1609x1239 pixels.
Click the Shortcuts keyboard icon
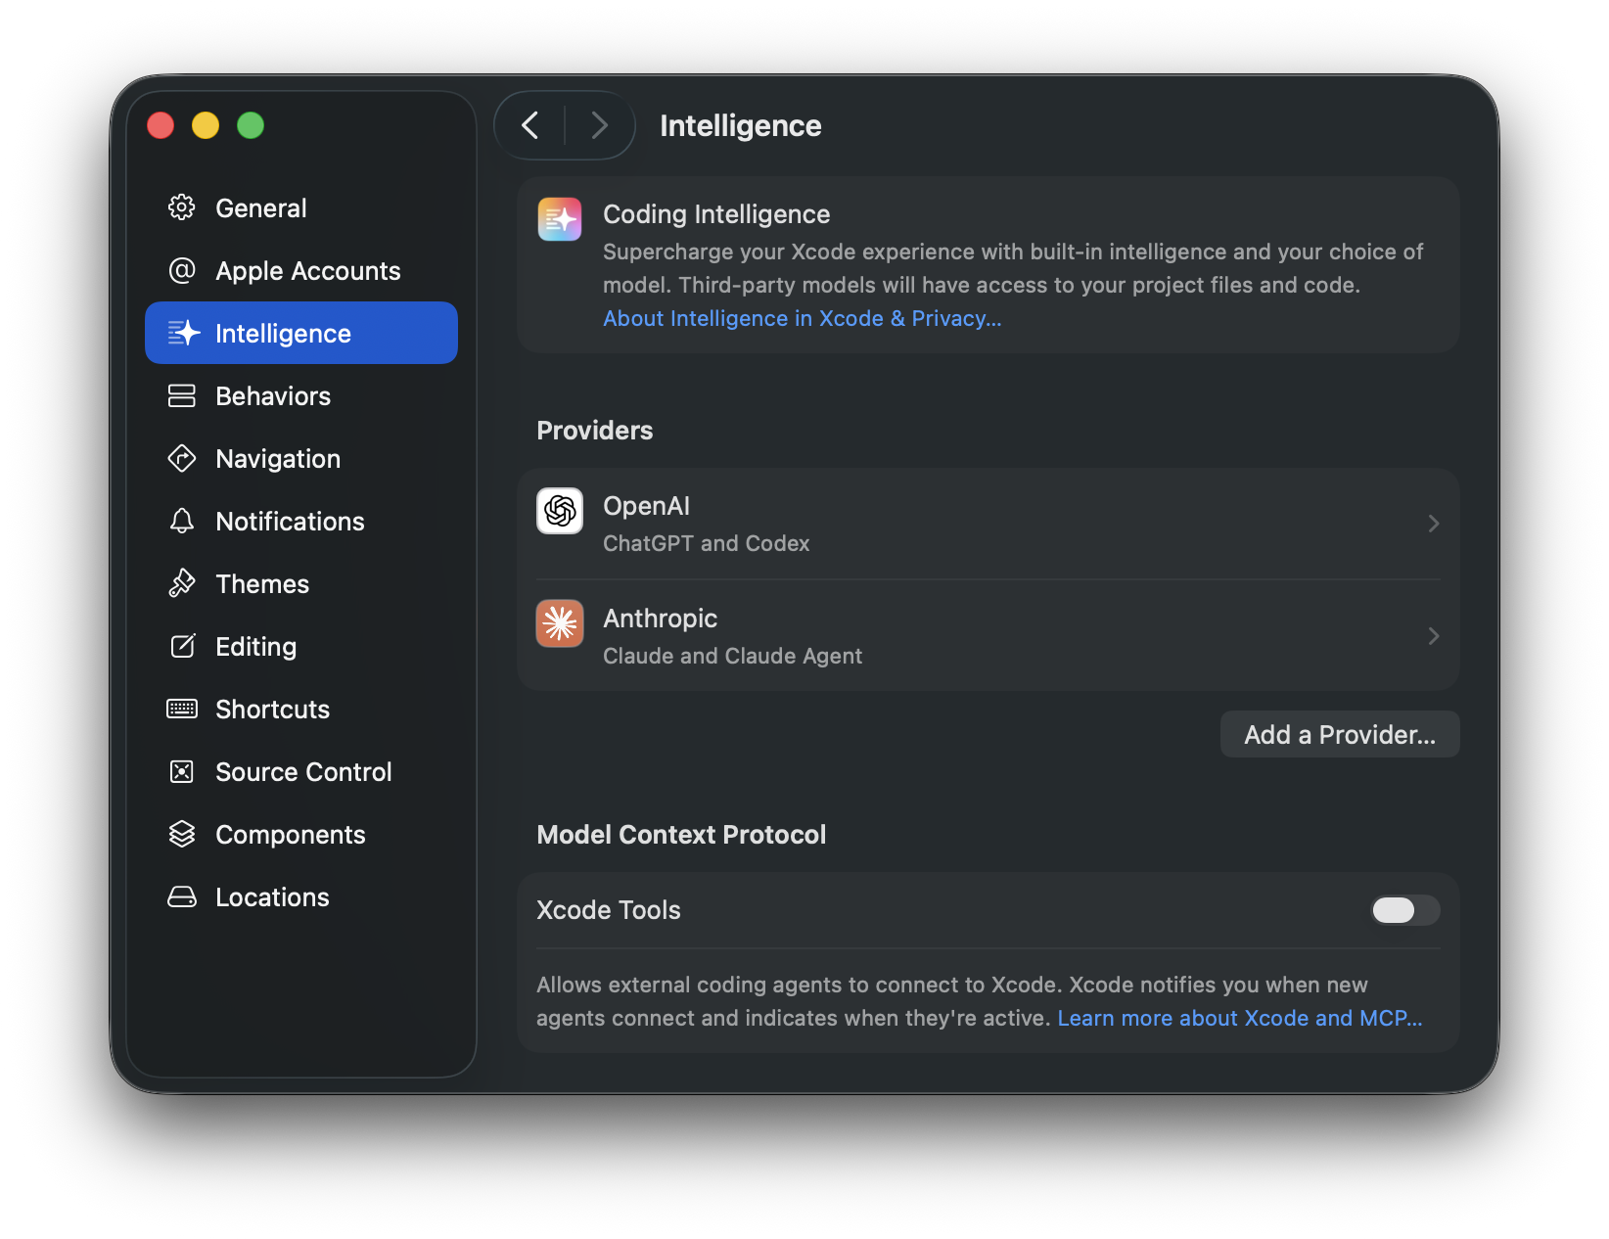(182, 709)
